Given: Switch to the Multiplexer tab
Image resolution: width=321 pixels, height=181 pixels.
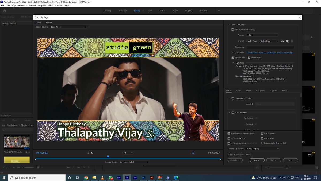Looking at the screenshot, I should coord(260,91).
